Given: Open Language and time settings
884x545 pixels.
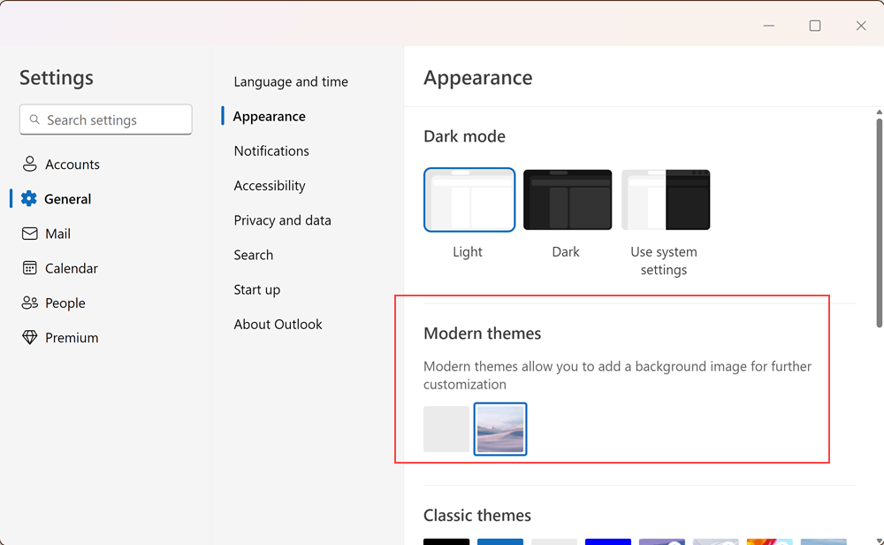Looking at the screenshot, I should (x=291, y=81).
